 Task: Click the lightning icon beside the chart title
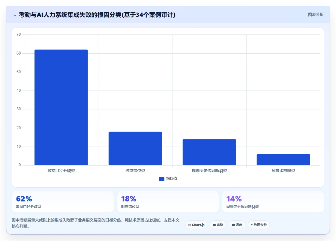click(14, 15)
